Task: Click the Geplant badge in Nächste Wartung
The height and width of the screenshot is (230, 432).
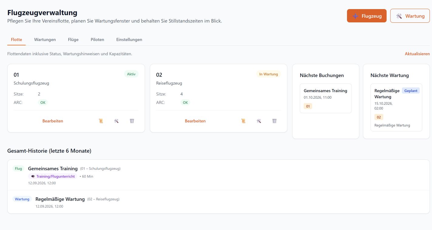Action: (411, 91)
